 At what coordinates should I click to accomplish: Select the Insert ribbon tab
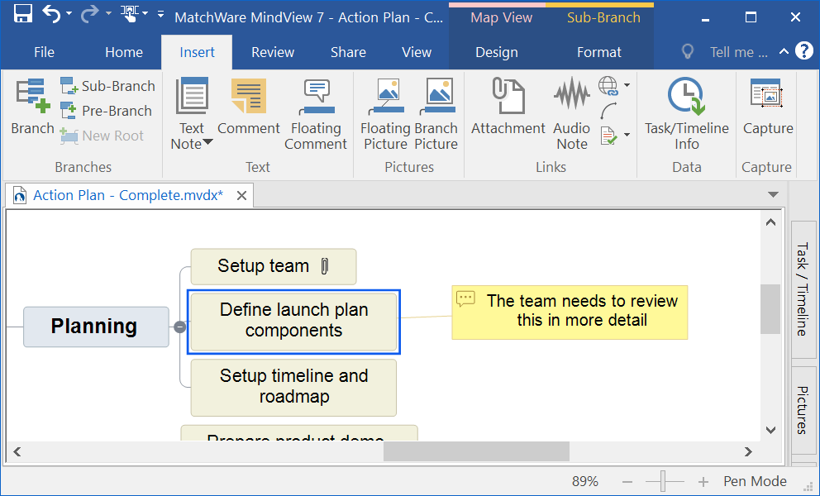point(198,52)
